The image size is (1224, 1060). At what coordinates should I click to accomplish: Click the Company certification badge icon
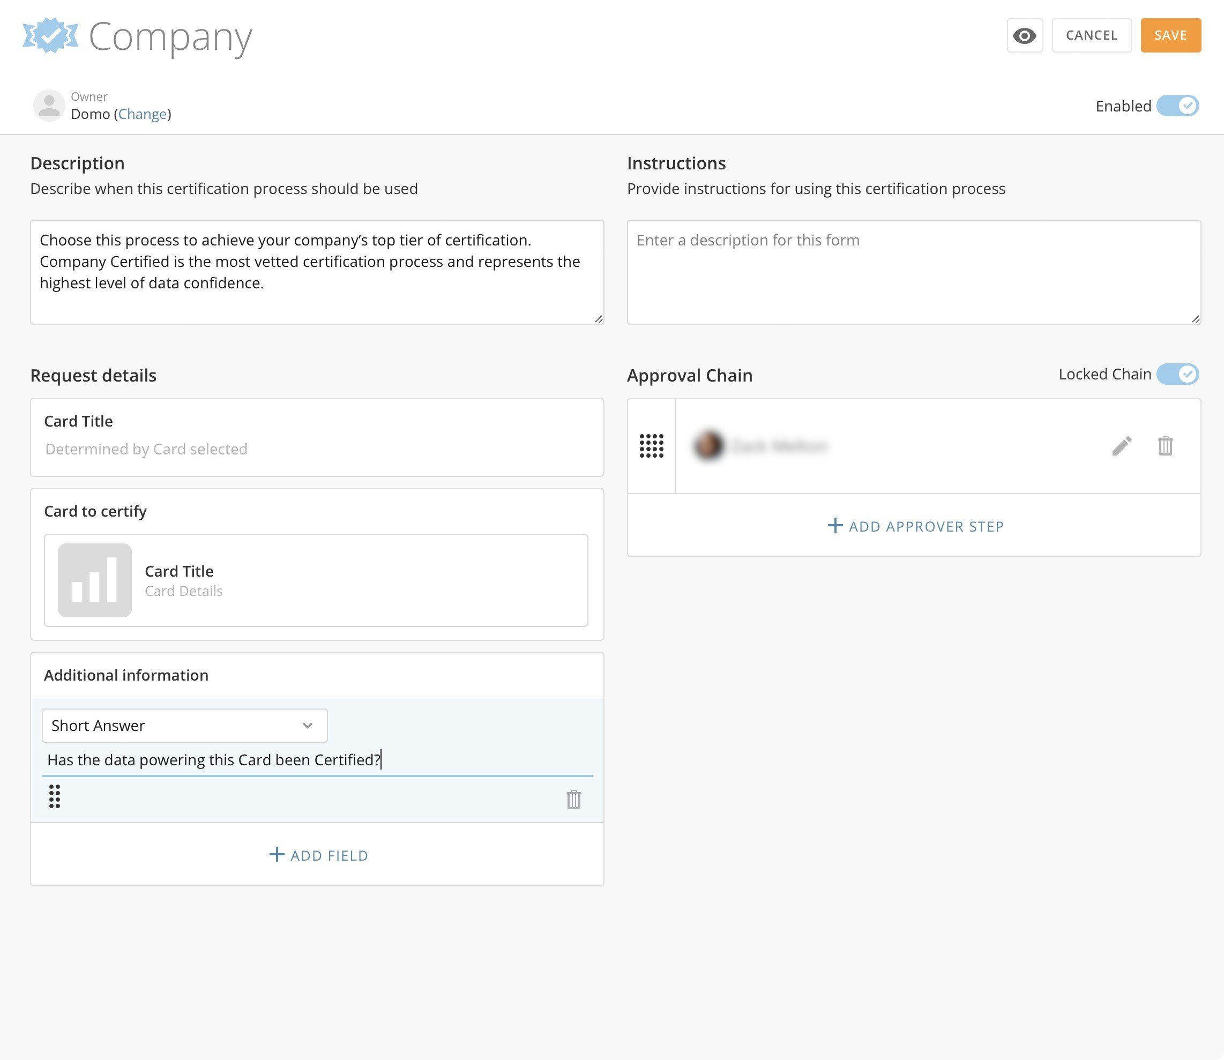50,35
